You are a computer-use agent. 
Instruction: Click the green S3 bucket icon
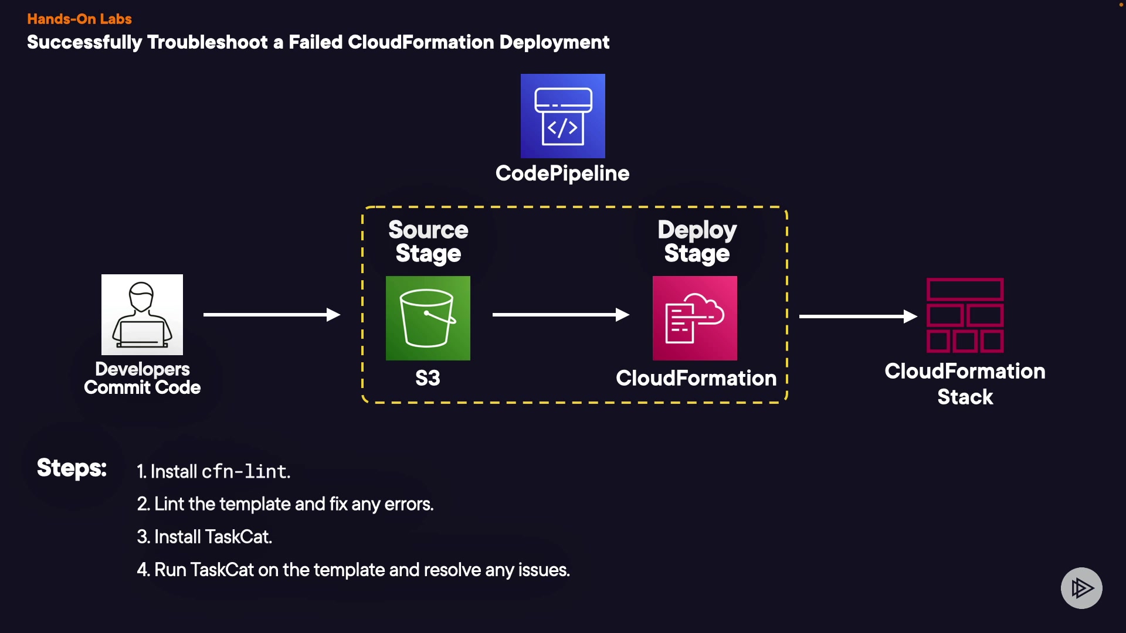pyautogui.click(x=428, y=318)
